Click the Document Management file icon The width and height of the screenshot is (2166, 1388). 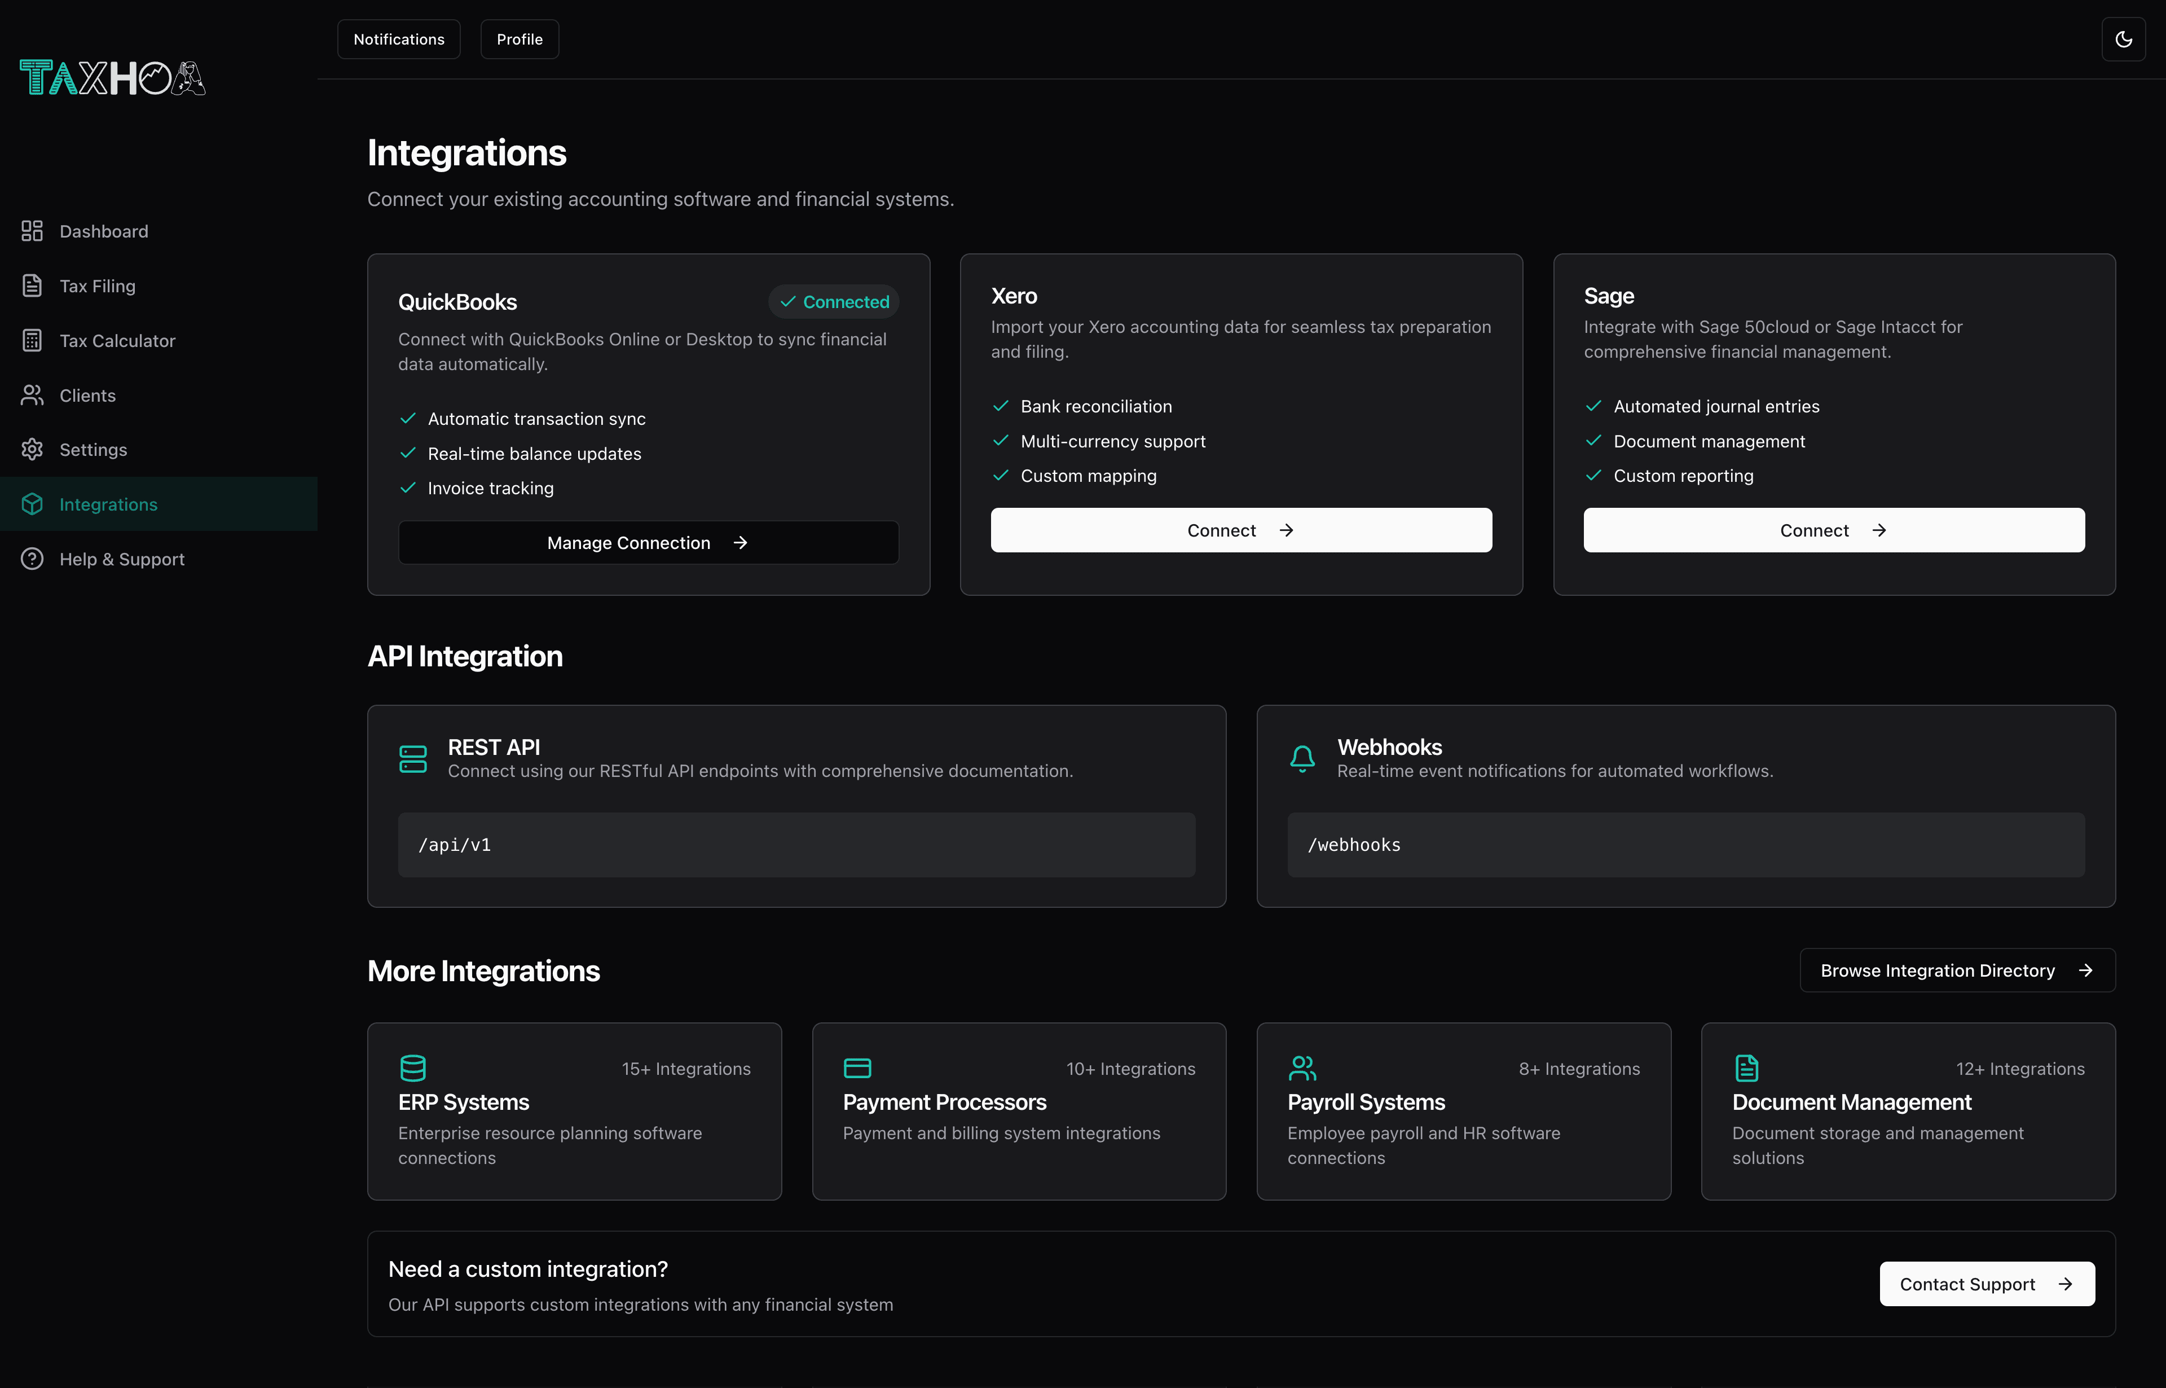click(x=1746, y=1068)
